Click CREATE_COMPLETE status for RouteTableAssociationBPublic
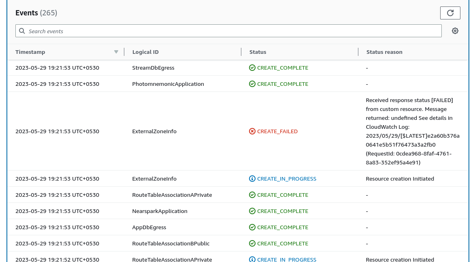475x262 pixels. (283, 243)
